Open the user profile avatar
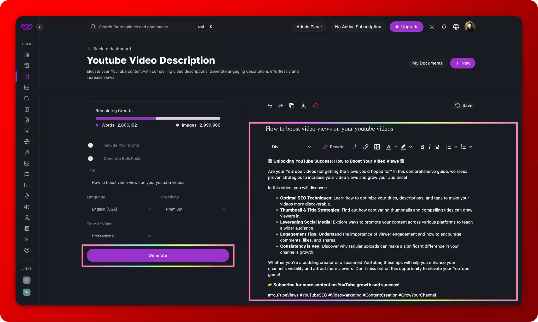Screen dimensions: 538x322 470,27
